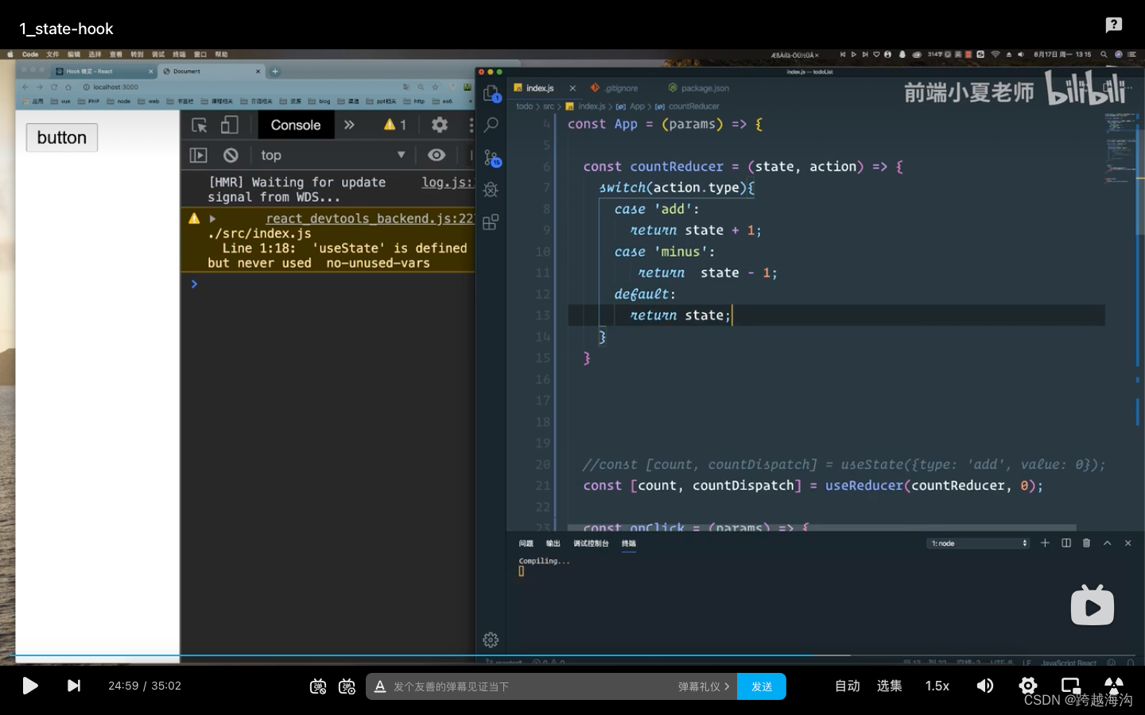Mute the video volume
This screenshot has width=1145, height=715.
pyautogui.click(x=985, y=686)
